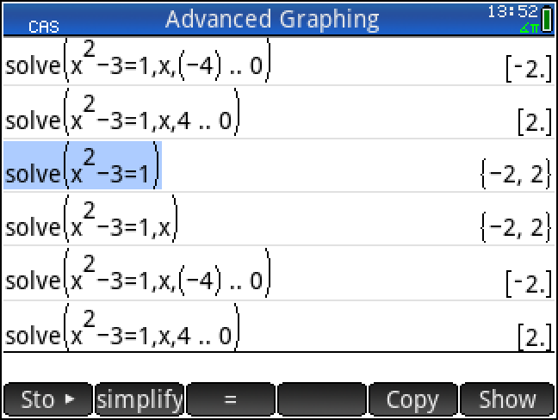Tap the Copy soft key
Viewport: 558px width, 420px height.
pos(412,400)
